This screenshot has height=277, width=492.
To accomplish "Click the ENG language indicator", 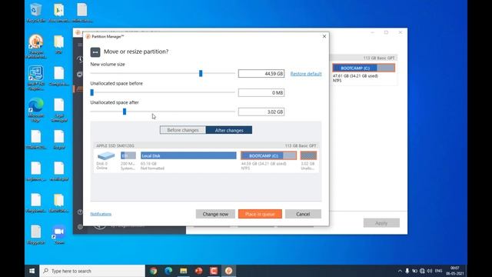I will (x=439, y=271).
